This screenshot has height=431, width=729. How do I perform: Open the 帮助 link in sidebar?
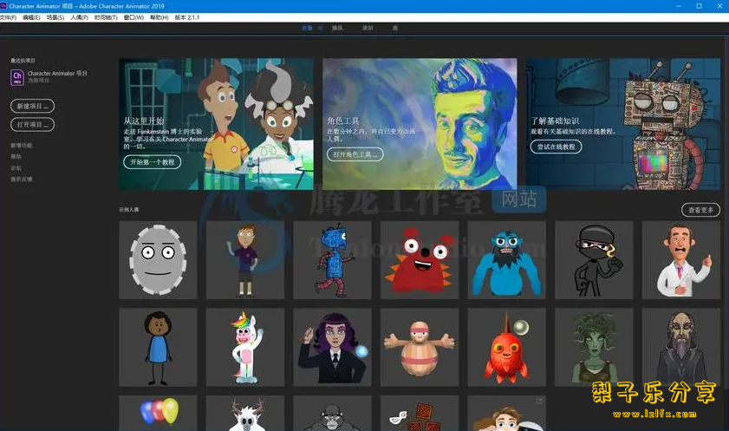point(16,157)
